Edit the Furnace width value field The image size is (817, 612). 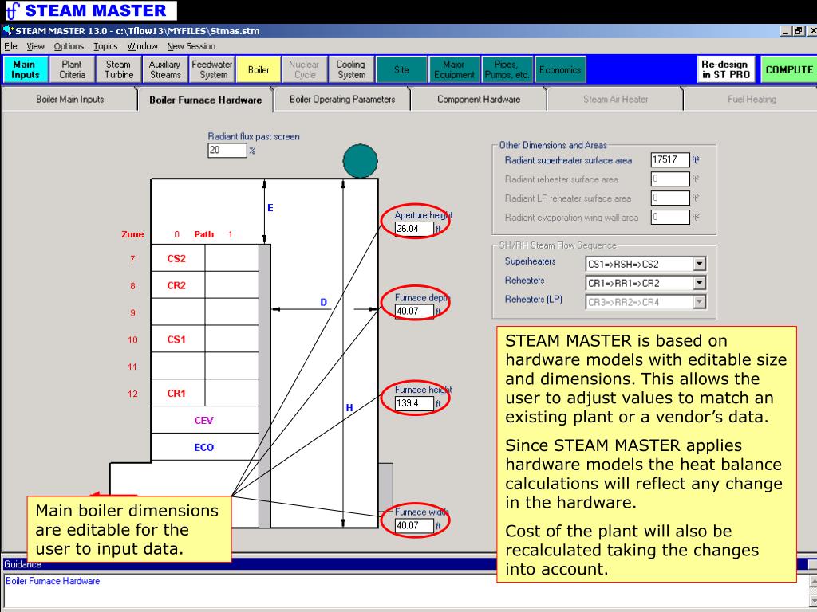point(414,526)
